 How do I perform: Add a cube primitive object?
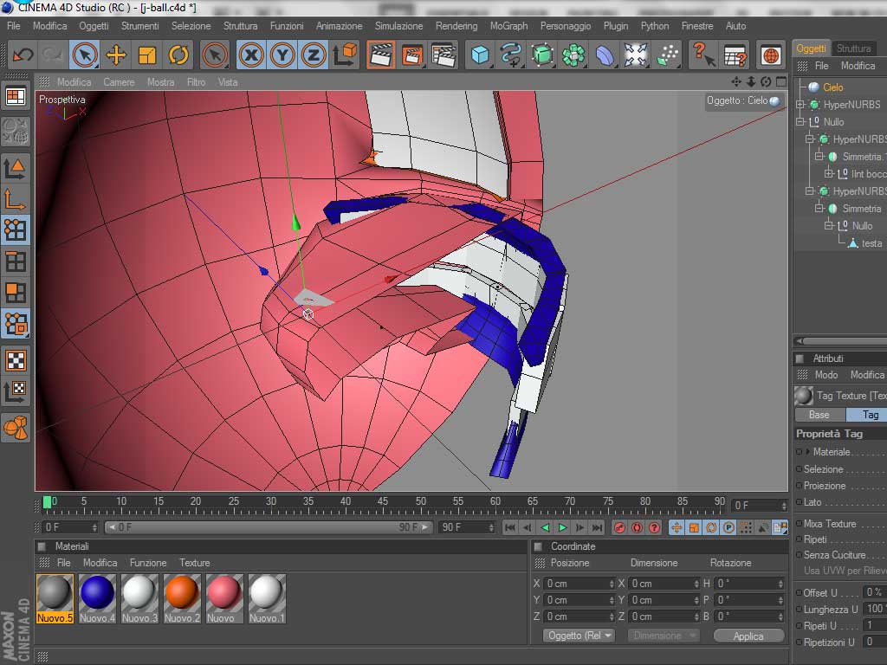(479, 55)
